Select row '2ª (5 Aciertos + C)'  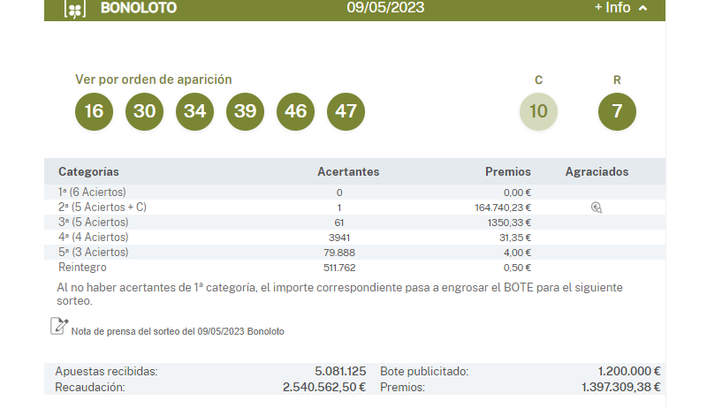(354, 208)
